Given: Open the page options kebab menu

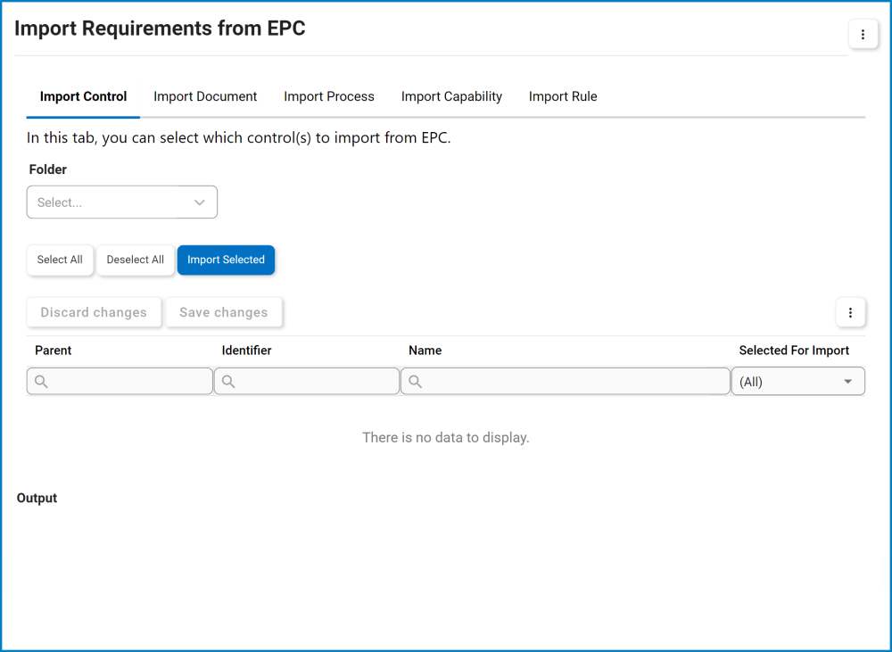Looking at the screenshot, I should 863,34.
